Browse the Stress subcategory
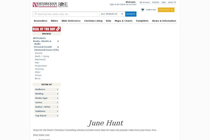The image size is (210, 140). 38,76
